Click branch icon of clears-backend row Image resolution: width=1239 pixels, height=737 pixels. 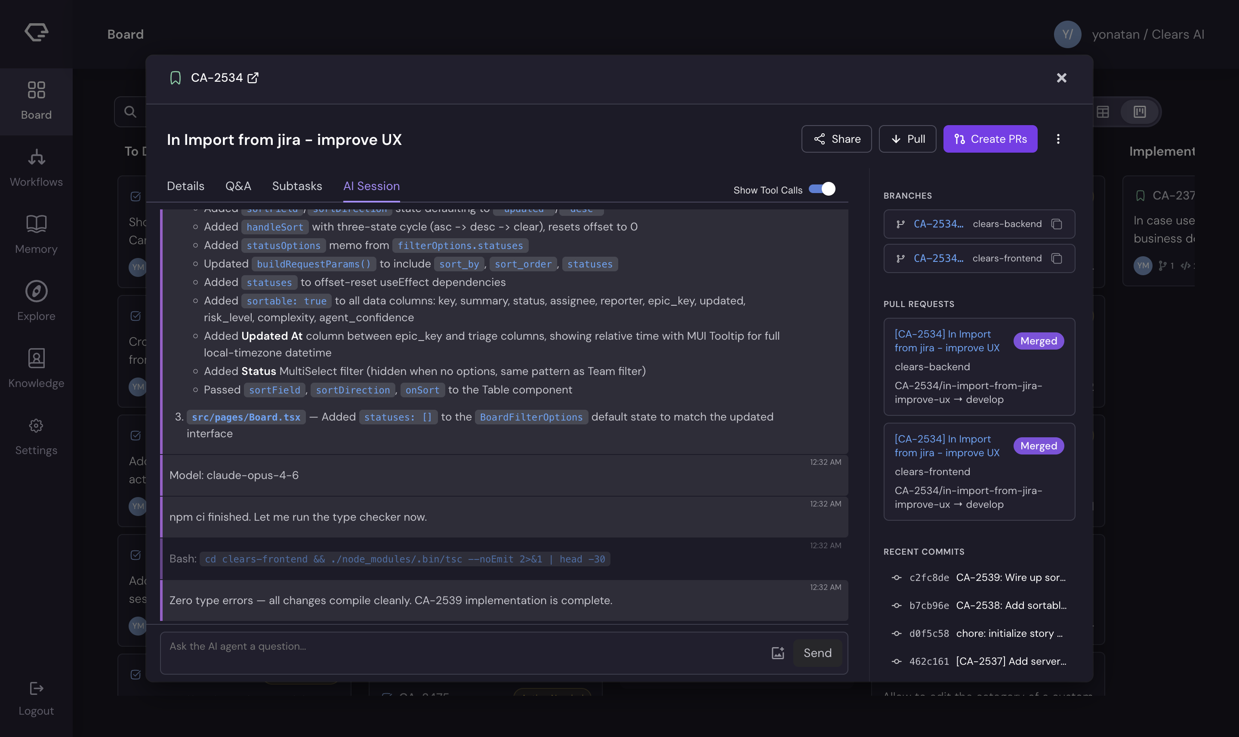point(900,224)
